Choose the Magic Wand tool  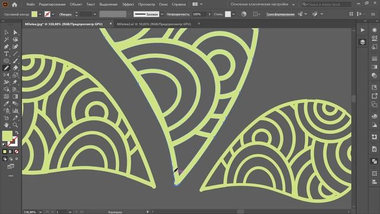[x=7, y=39]
